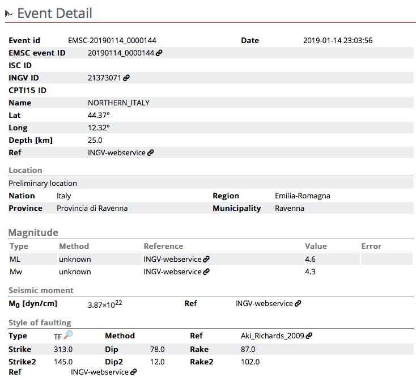
Task: Click Preliminary location text
Action: (x=43, y=184)
